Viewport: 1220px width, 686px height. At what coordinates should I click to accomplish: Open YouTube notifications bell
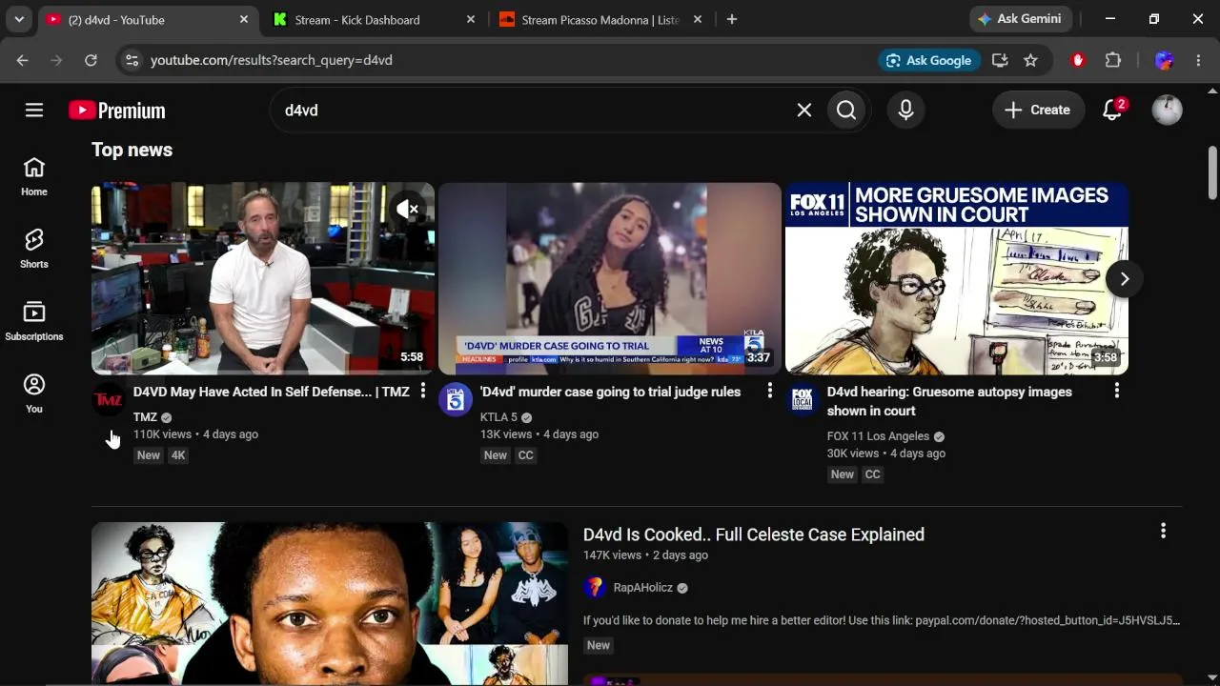[1112, 111]
